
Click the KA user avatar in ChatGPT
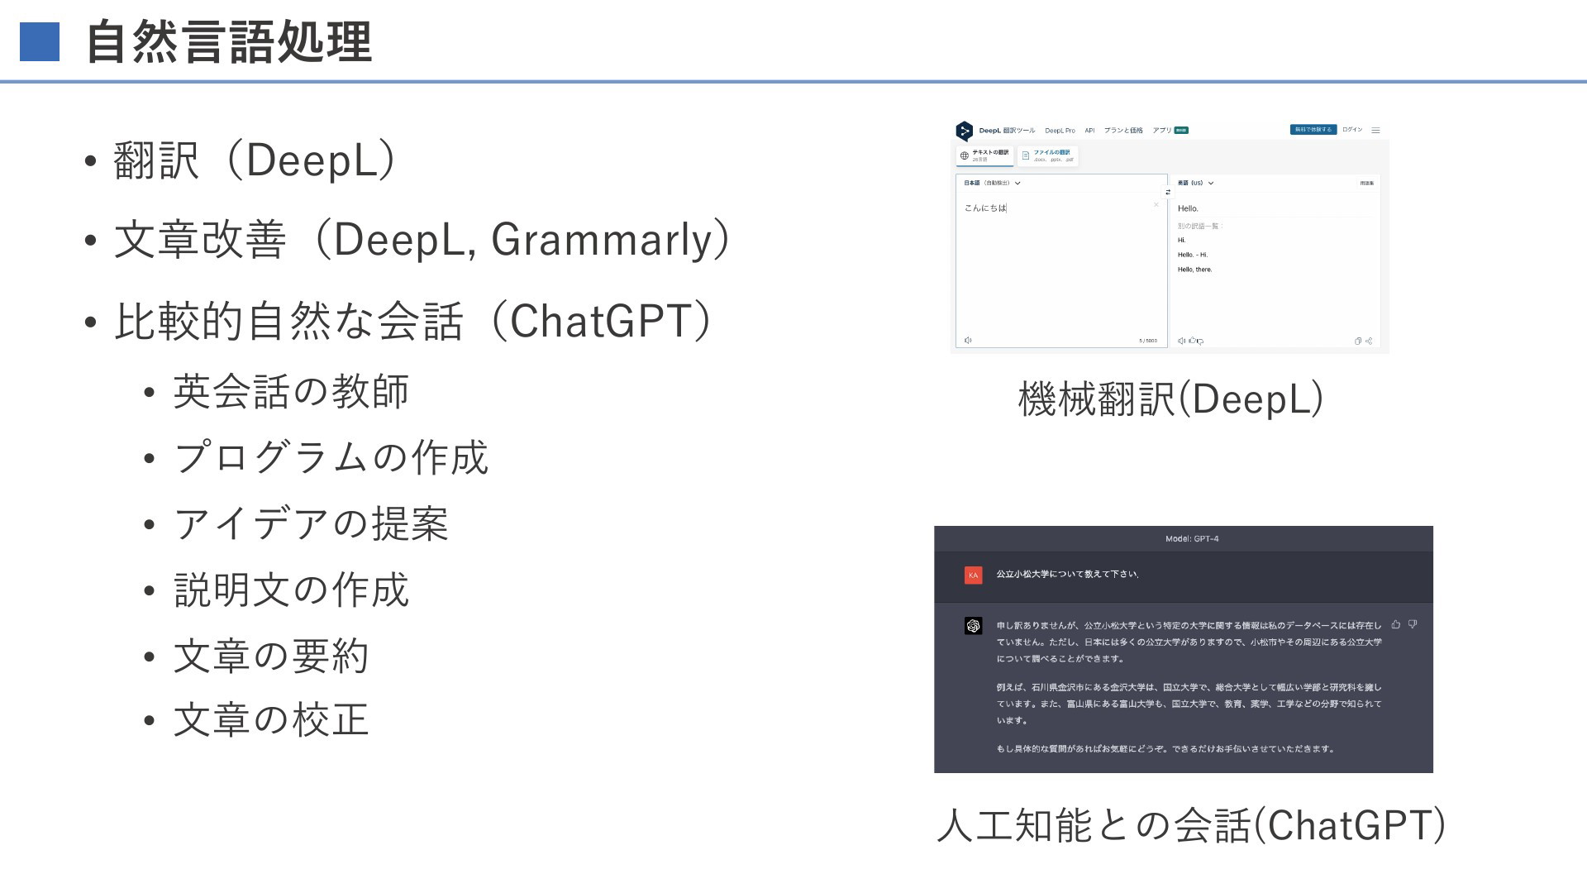coord(973,575)
